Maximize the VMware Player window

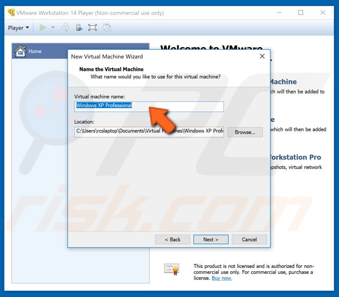(301, 12)
